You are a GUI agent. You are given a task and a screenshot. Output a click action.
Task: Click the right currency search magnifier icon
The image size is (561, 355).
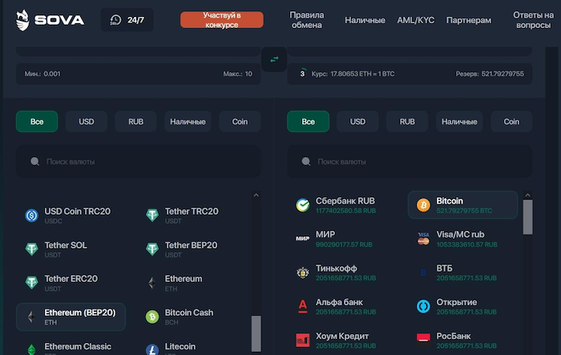pos(306,161)
